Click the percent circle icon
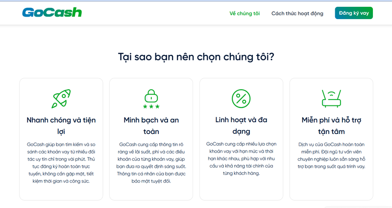 click(x=241, y=99)
